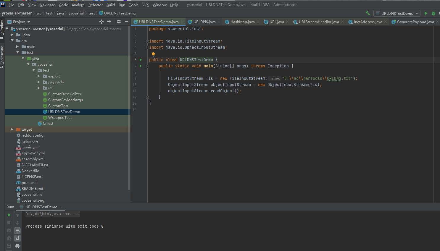Click the ysoserial breadcrumb in navigation bar

pos(76,13)
